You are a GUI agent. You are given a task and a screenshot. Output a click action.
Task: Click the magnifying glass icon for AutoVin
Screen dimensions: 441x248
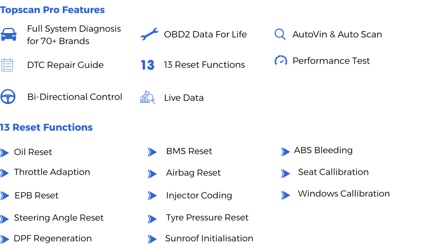click(x=280, y=34)
